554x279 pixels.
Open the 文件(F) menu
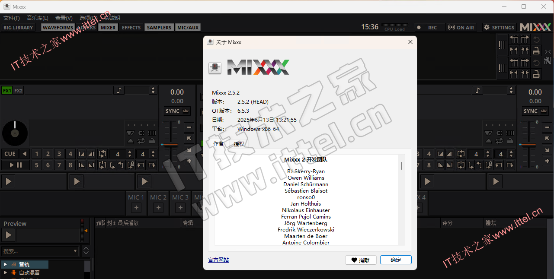[x=12, y=18]
